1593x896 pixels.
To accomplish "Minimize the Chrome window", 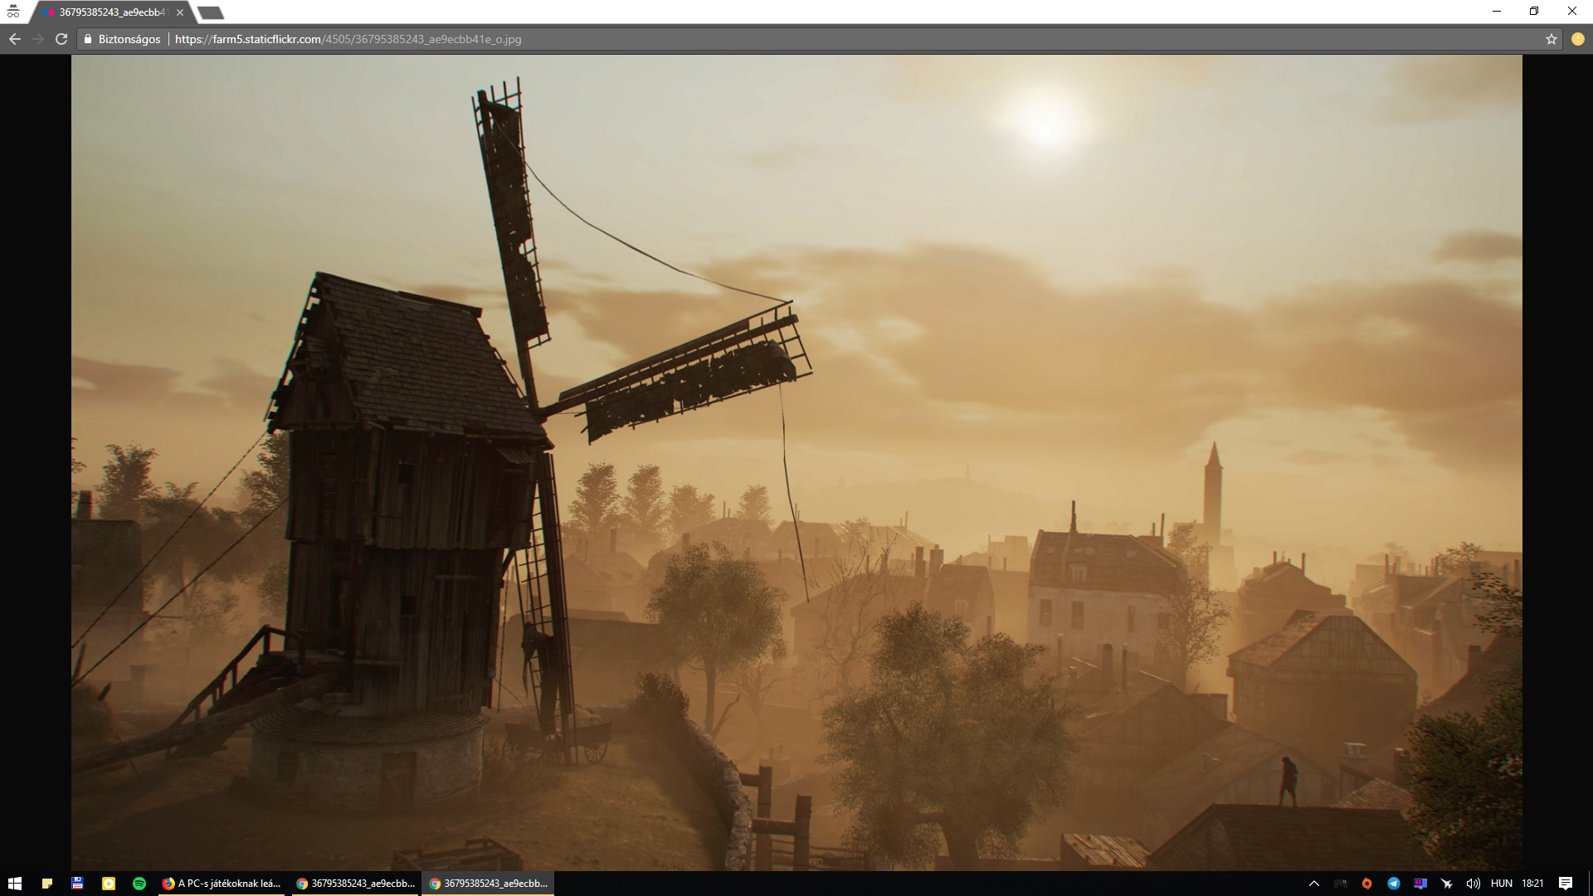I will pos(1497,12).
